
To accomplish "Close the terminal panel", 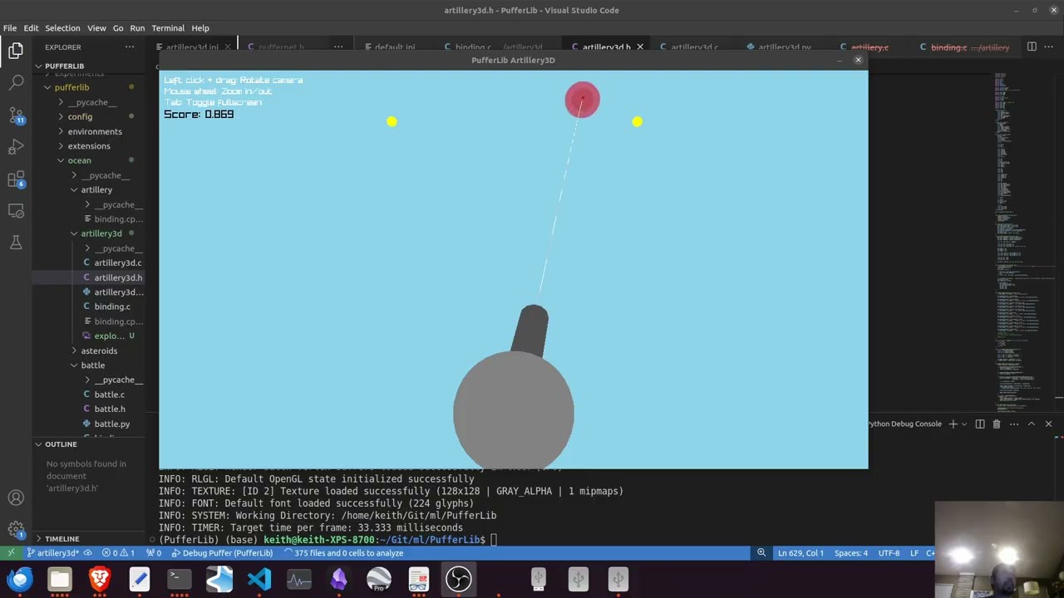I will [1048, 424].
